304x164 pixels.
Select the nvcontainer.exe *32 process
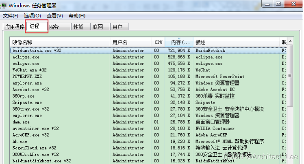[x=148, y=128]
